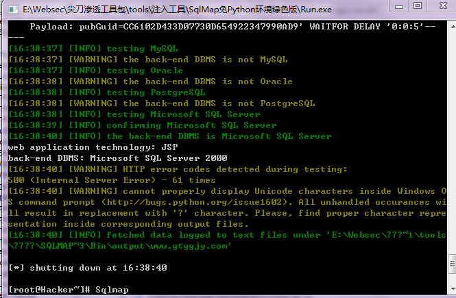Click the console scrollbar down arrow
The width and height of the screenshot is (456, 298).
tap(452, 289)
